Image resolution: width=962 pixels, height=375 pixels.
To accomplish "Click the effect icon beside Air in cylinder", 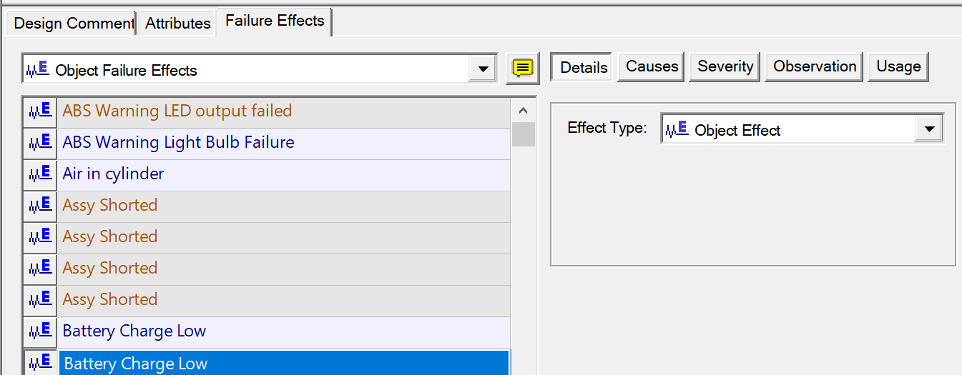I will tap(39, 174).
